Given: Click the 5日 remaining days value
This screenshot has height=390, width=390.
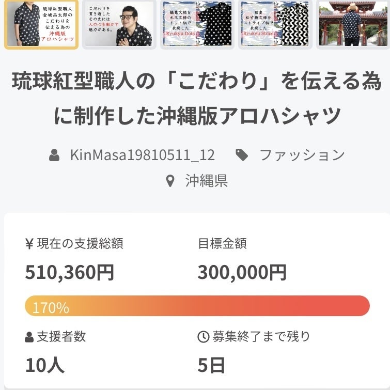Looking at the screenshot, I should 211,365.
